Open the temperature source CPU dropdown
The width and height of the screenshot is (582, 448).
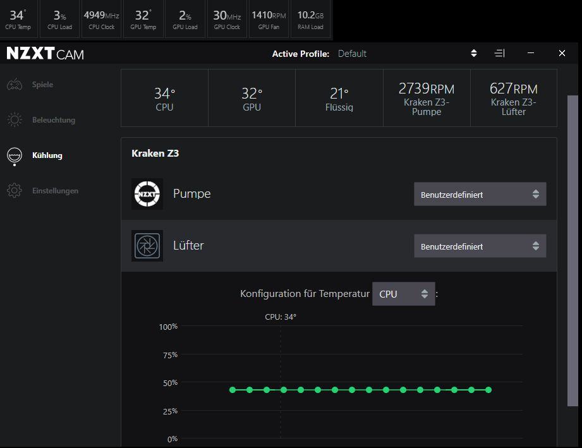(x=403, y=294)
